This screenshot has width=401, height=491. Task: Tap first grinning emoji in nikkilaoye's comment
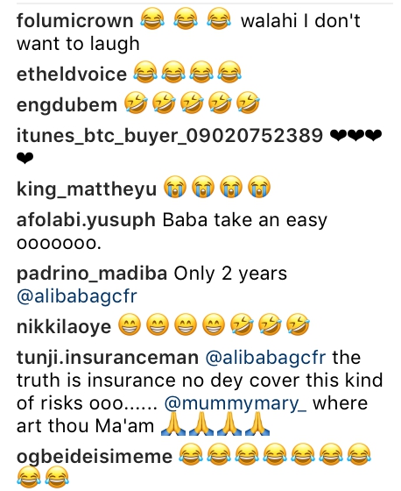[130, 324]
